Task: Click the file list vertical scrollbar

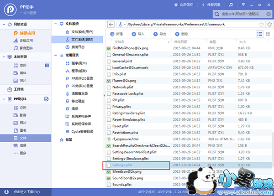Action: (x=273, y=150)
